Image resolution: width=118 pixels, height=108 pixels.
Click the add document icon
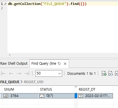click(x=104, y=73)
